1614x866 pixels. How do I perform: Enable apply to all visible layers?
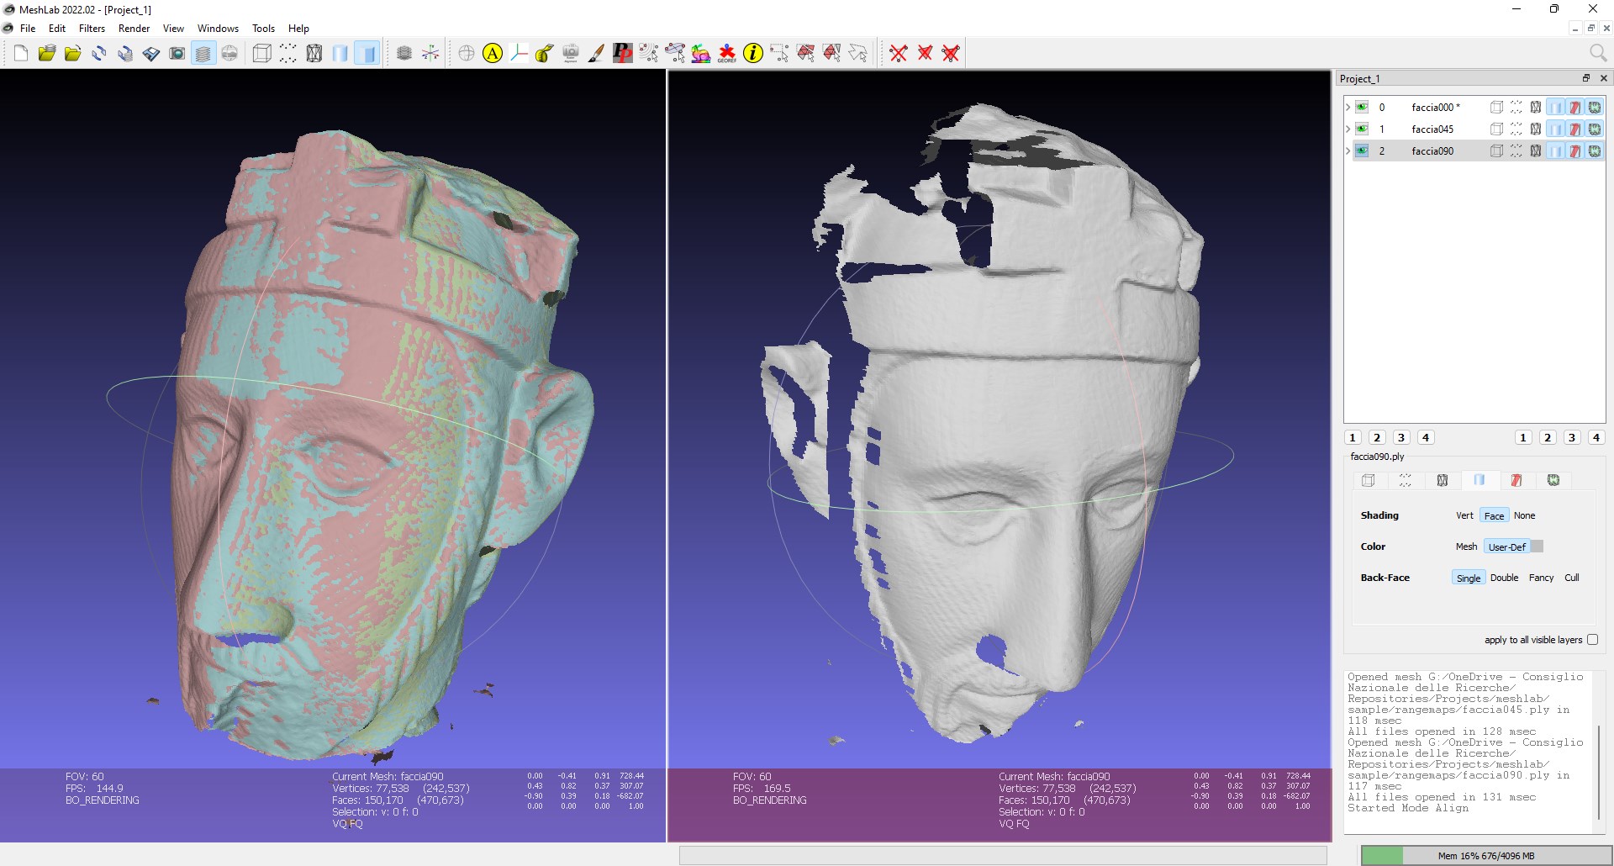click(1592, 640)
